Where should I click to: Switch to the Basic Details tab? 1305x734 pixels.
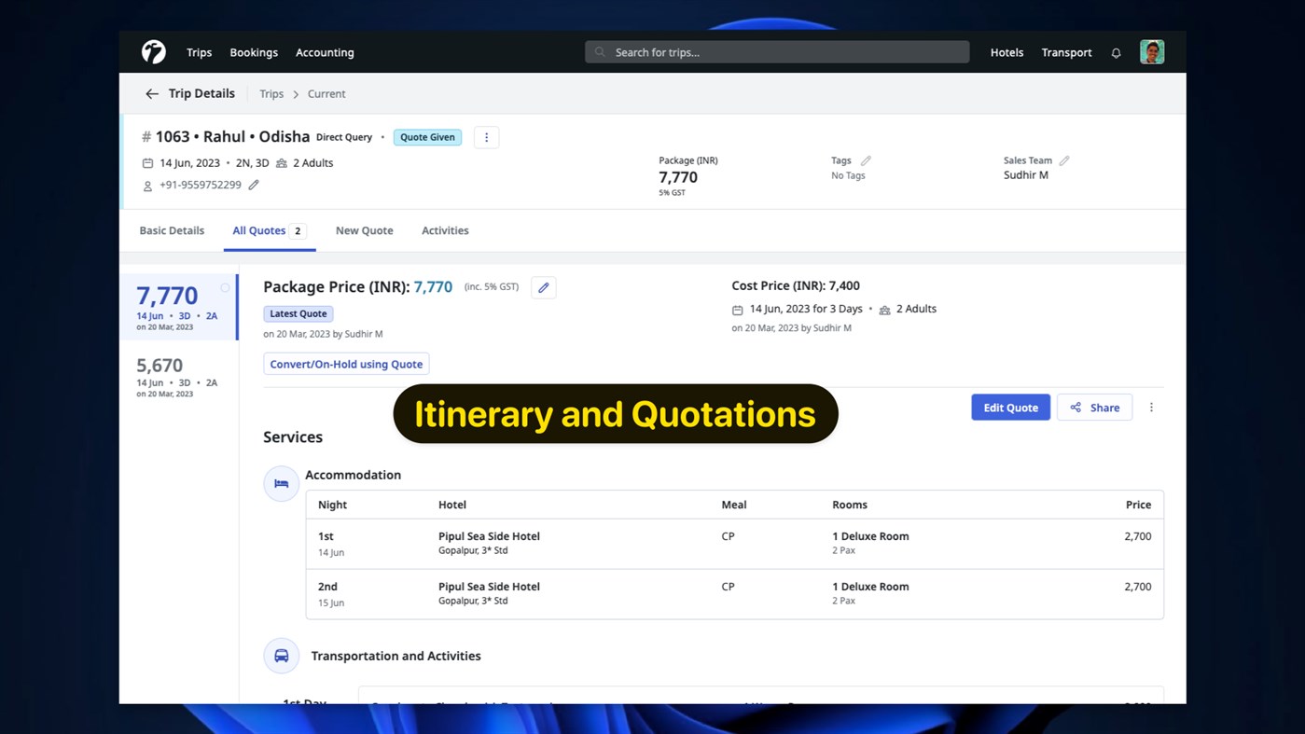[x=172, y=230]
